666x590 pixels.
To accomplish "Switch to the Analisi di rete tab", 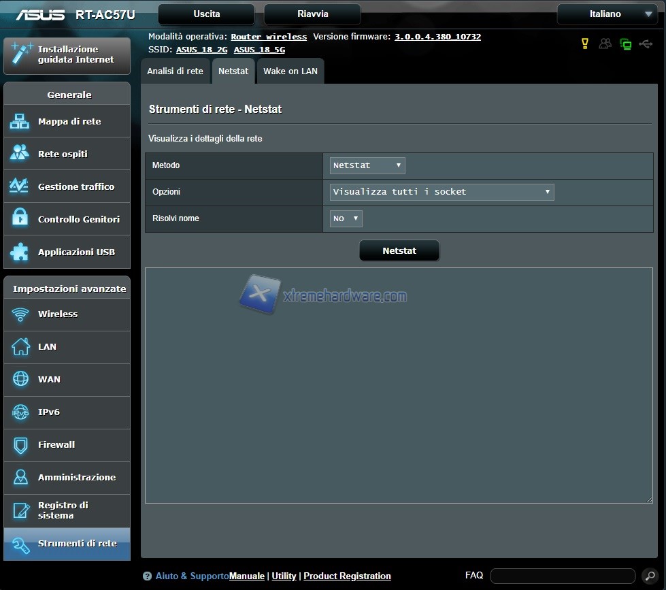I will [175, 71].
